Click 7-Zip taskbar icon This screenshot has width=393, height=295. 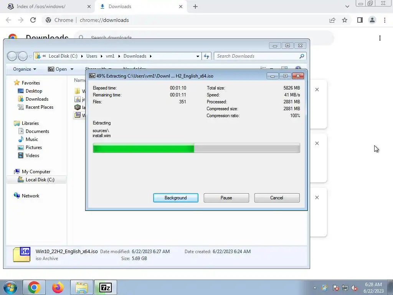(106, 287)
